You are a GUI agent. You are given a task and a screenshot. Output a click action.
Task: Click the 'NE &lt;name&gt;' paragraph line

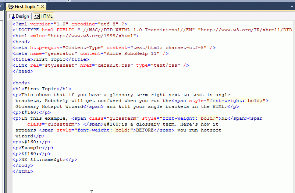click(45, 159)
